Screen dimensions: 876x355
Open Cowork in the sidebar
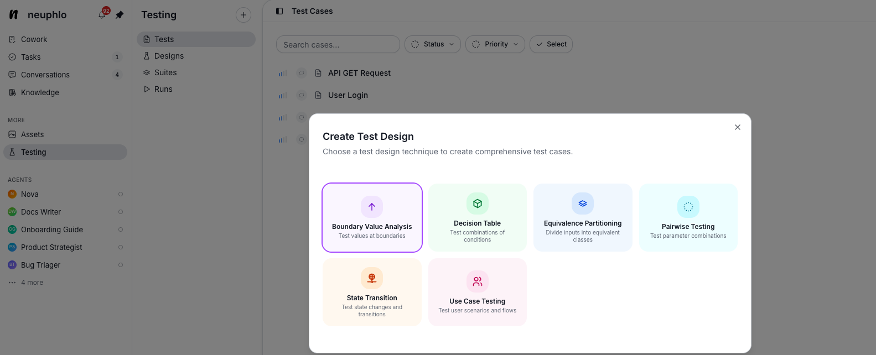click(65, 39)
